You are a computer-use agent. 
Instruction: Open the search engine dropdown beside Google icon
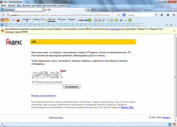click(126, 15)
